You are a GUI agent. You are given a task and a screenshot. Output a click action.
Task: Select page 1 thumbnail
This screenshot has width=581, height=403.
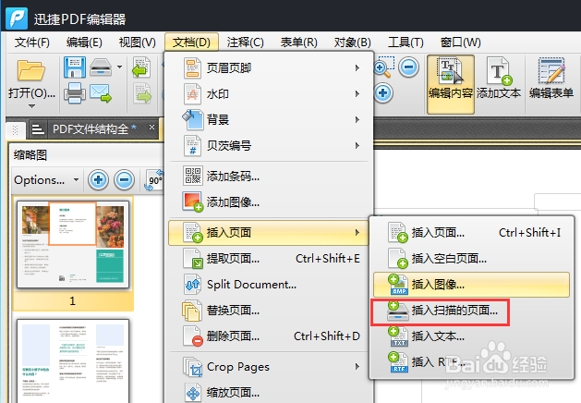coord(73,245)
